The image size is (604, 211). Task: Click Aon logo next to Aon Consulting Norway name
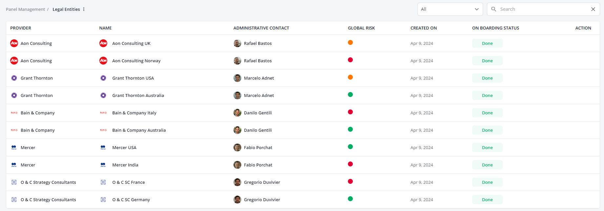click(x=103, y=61)
